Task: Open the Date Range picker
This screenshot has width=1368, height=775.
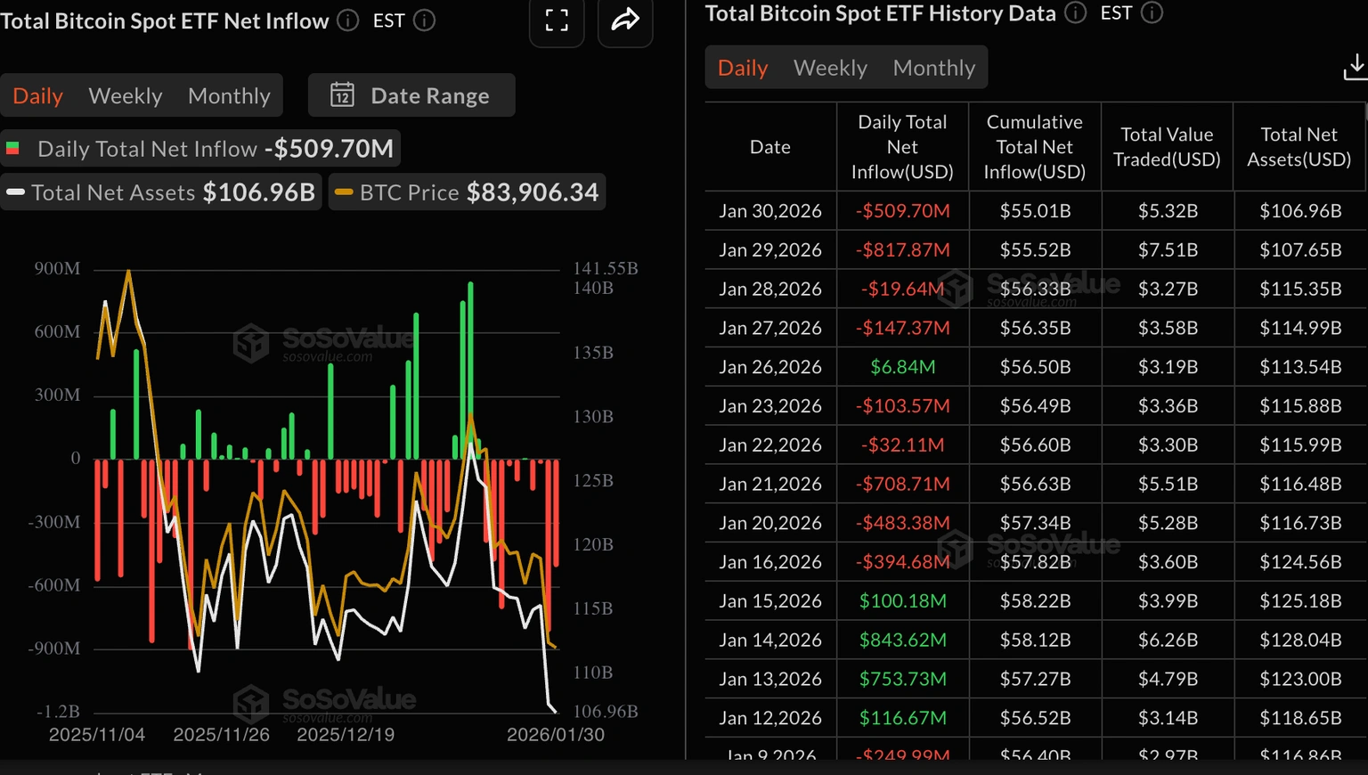Action: point(411,95)
